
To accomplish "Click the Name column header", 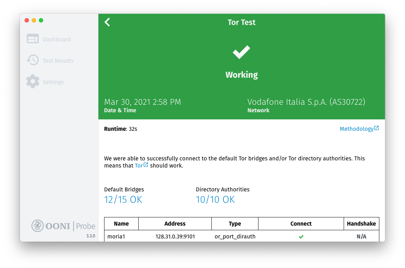I will coord(121,224).
